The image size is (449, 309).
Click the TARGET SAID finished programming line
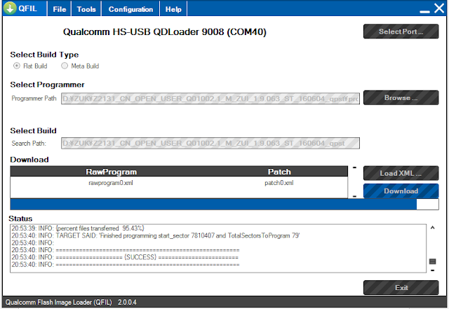point(156,235)
